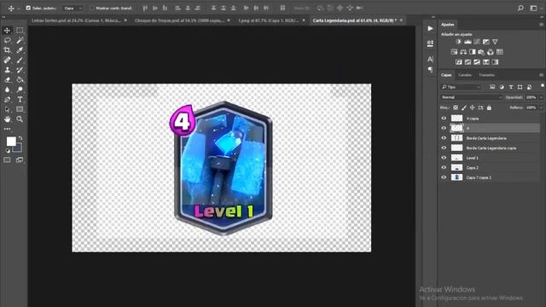Viewport: 546px width, 307px height.
Task: Enable the Mostrar contr. transf. checkbox
Action: 91,8
